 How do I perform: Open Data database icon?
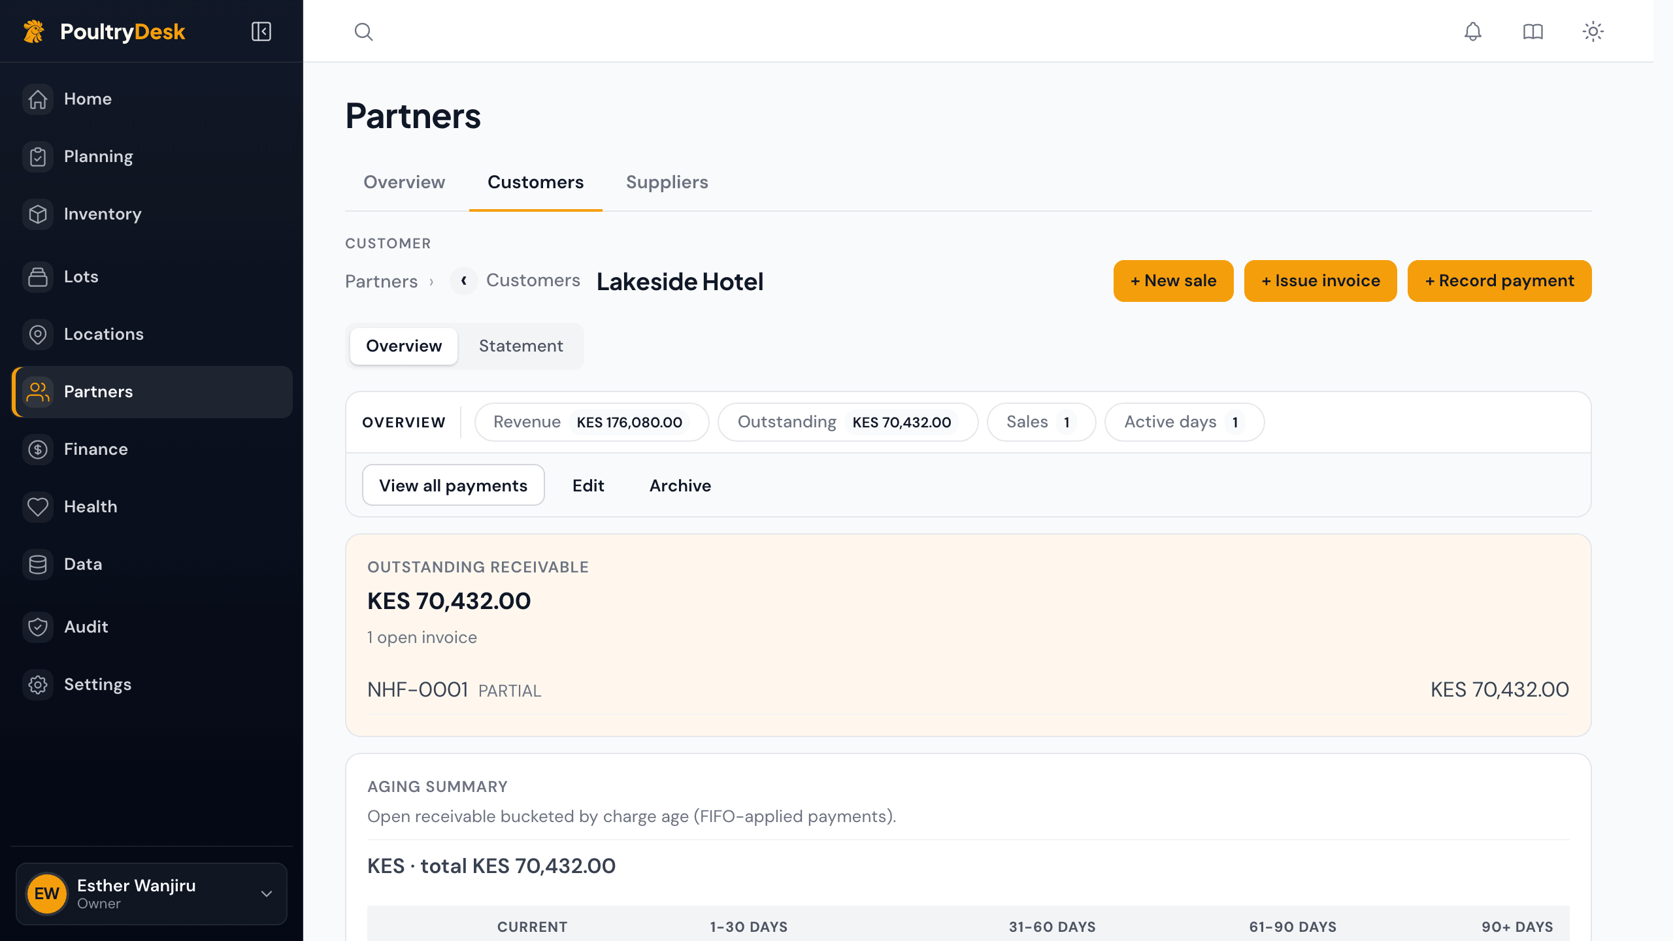38,565
